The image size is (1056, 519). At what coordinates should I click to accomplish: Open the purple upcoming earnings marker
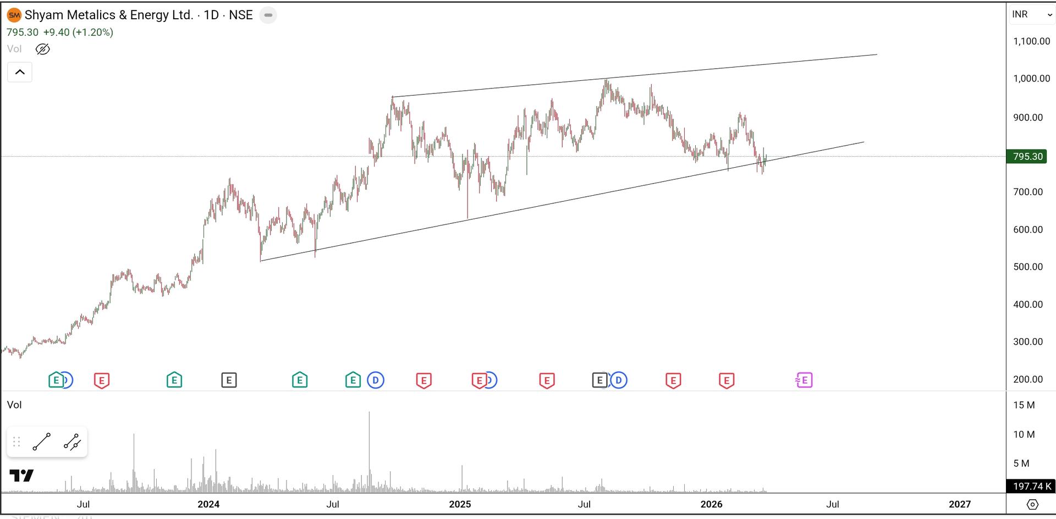tap(804, 380)
